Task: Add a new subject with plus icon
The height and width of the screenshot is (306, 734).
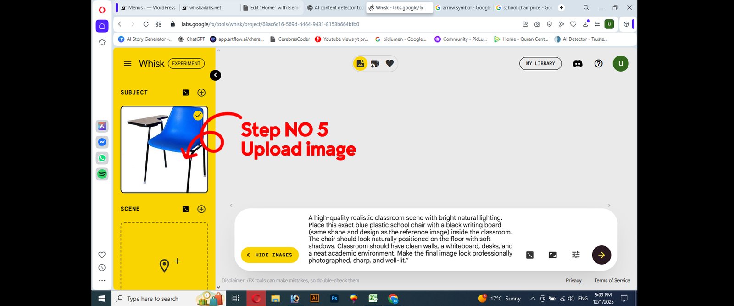Action: point(201,93)
